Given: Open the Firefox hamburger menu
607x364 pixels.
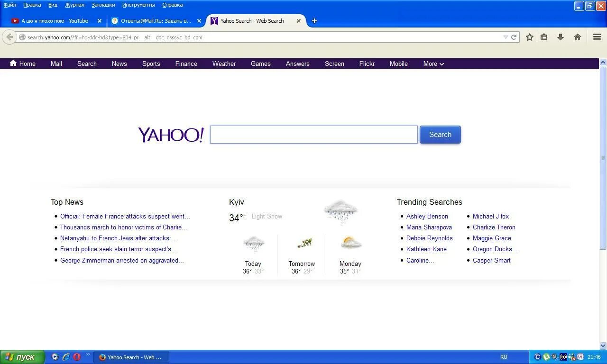Looking at the screenshot, I should [597, 37].
